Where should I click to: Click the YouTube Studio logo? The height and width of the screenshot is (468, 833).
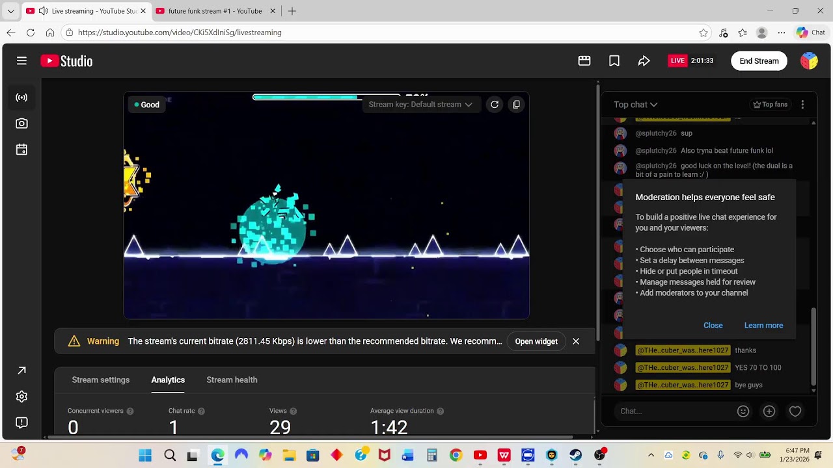pyautogui.click(x=66, y=61)
